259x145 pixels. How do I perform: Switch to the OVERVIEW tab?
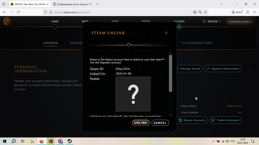click(x=51, y=43)
